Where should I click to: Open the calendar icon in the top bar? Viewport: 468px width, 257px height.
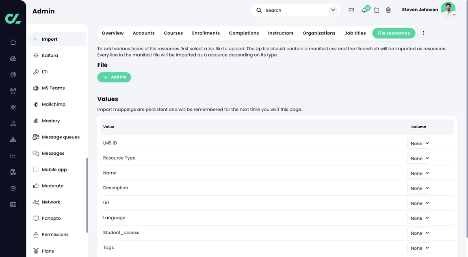click(376, 10)
